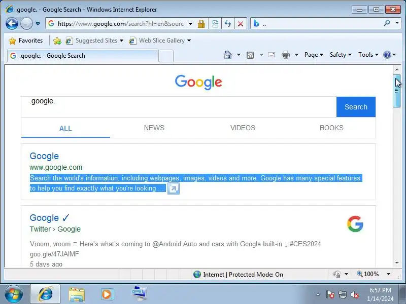Click the Print icon

[x=286, y=55]
